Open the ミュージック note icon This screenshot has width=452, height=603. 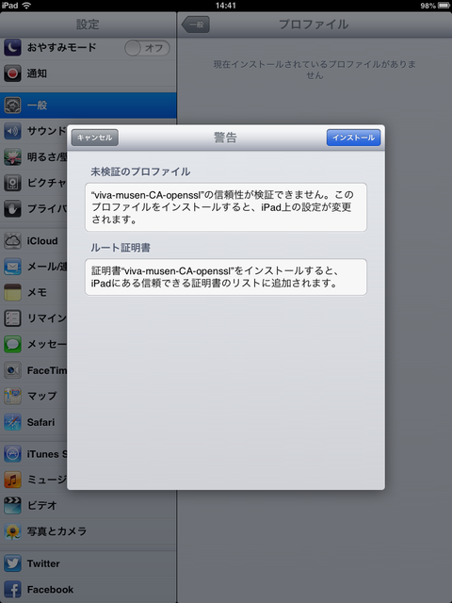click(12, 480)
